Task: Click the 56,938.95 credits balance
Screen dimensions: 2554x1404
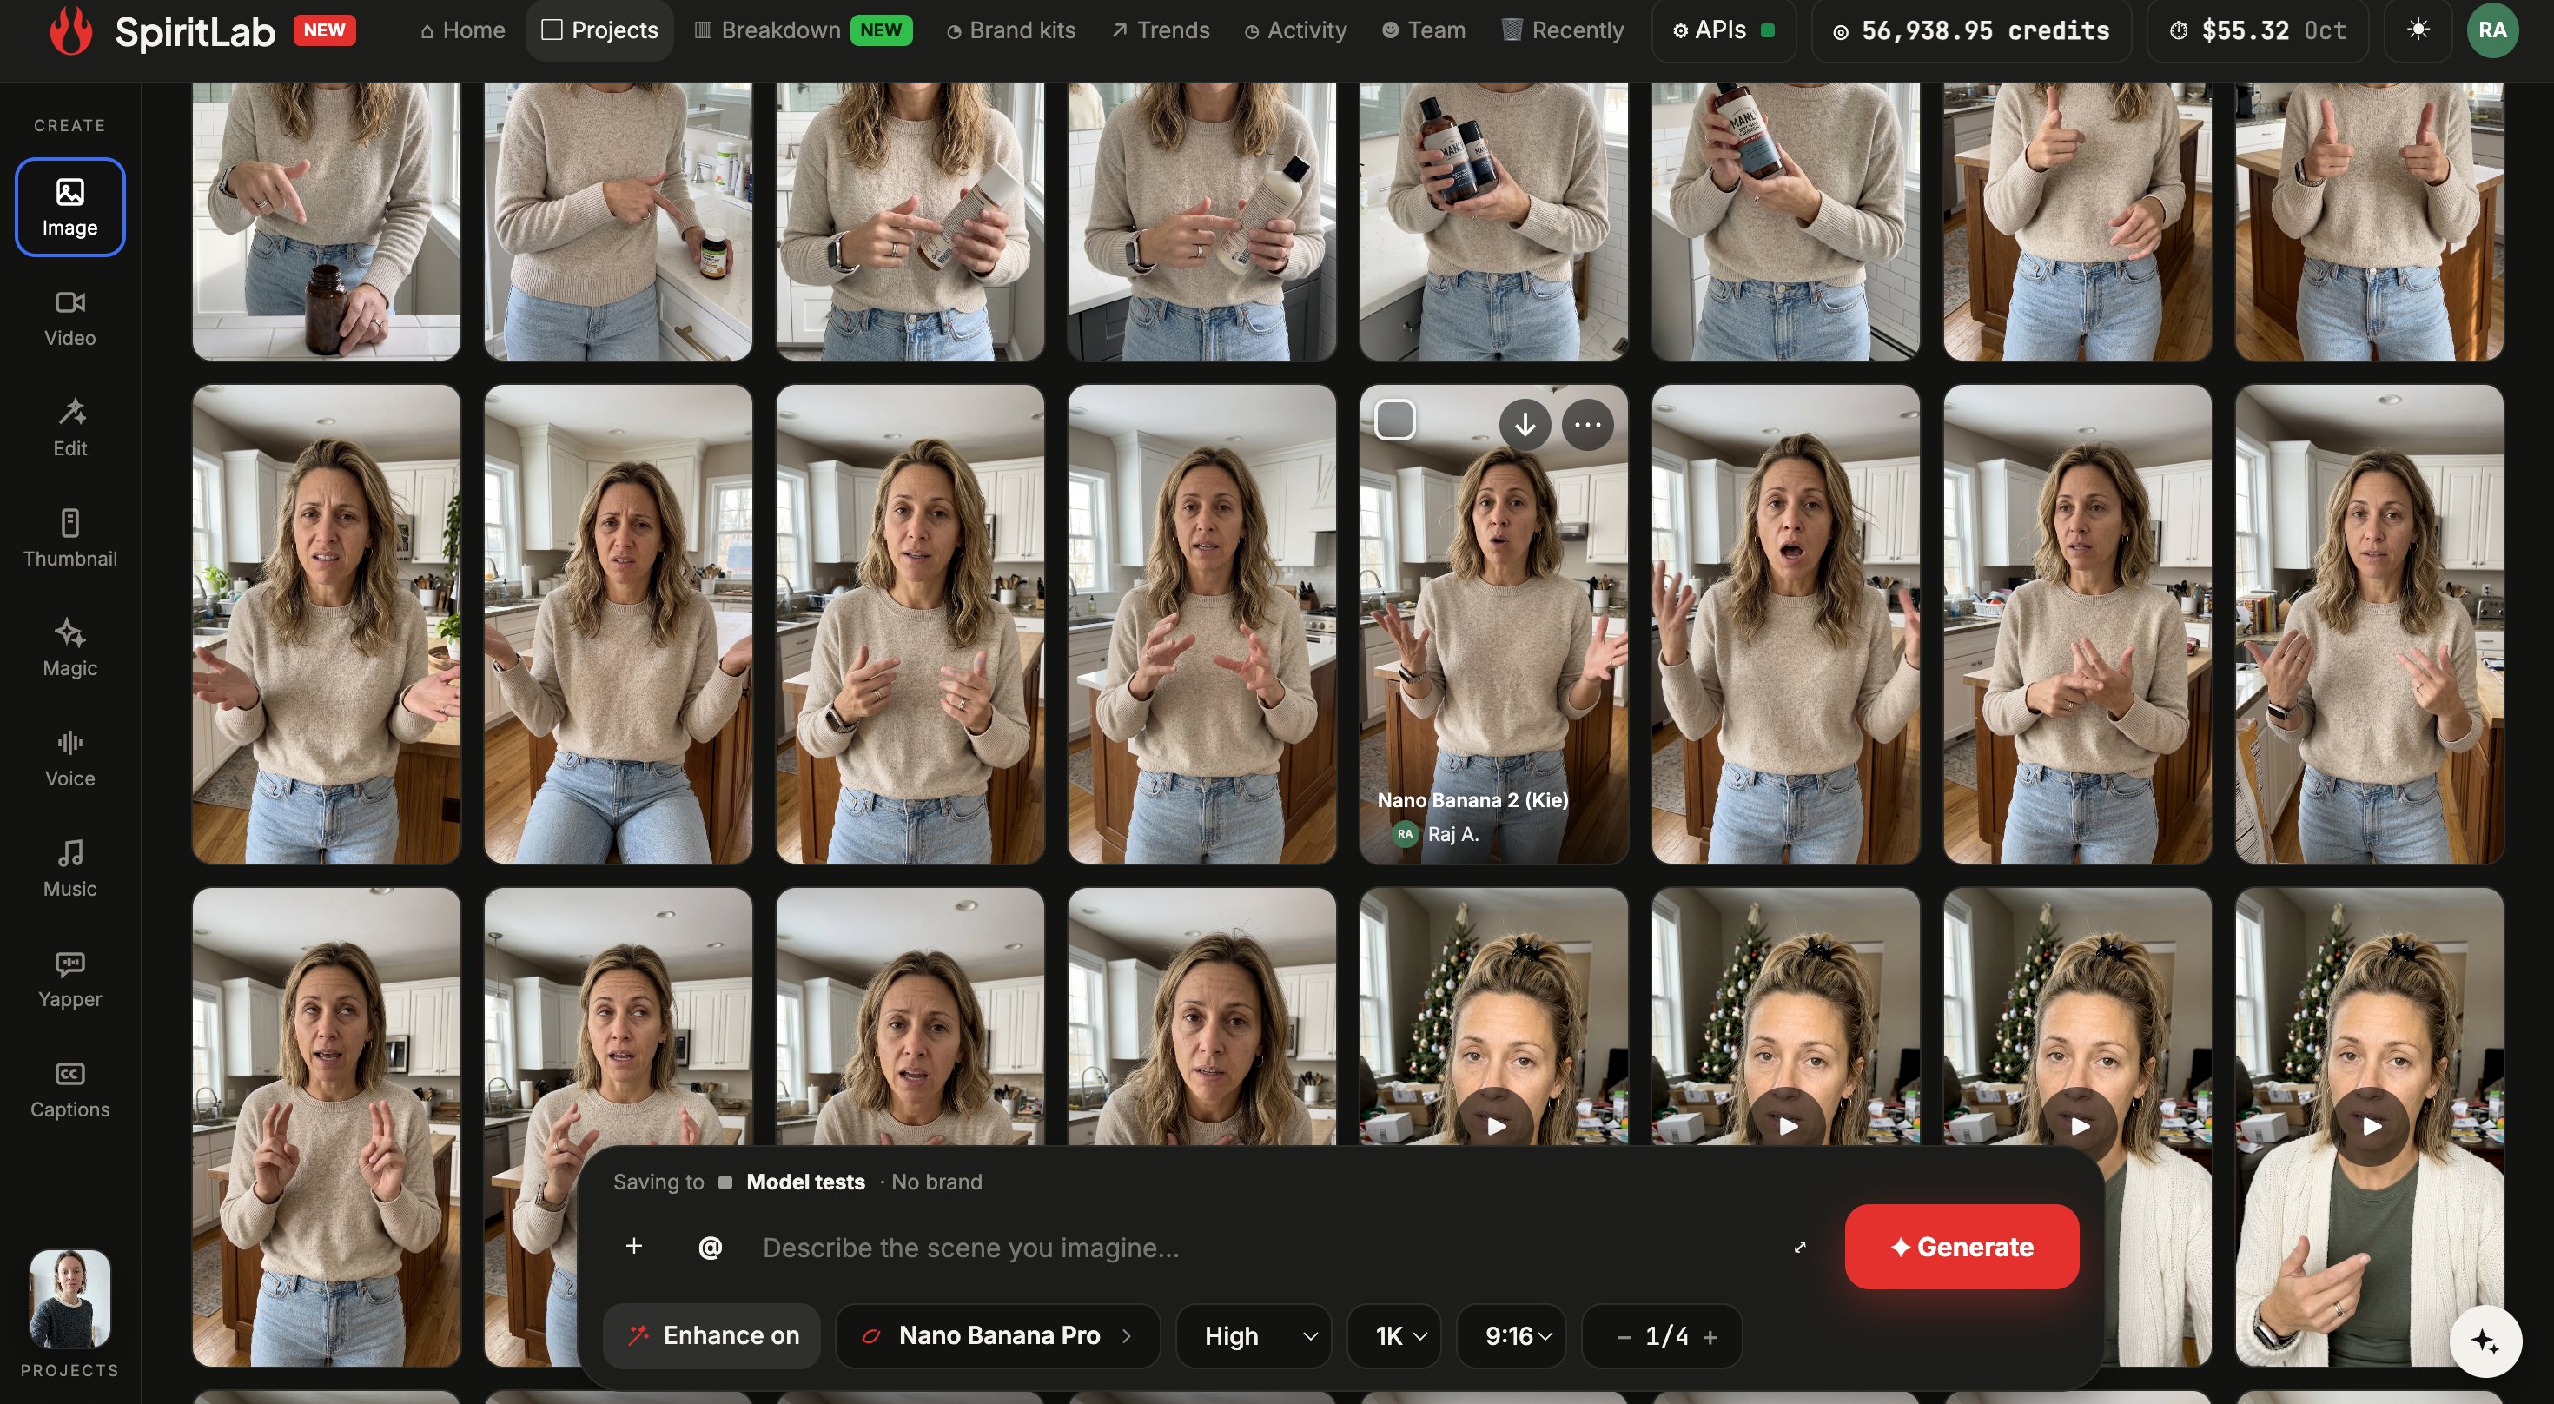Action: tap(1971, 30)
